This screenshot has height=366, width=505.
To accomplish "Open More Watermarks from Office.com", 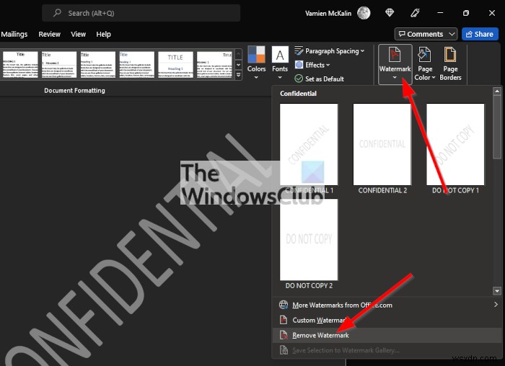I will point(386,305).
